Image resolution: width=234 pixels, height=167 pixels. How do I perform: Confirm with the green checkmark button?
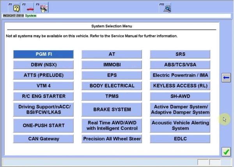point(226,151)
